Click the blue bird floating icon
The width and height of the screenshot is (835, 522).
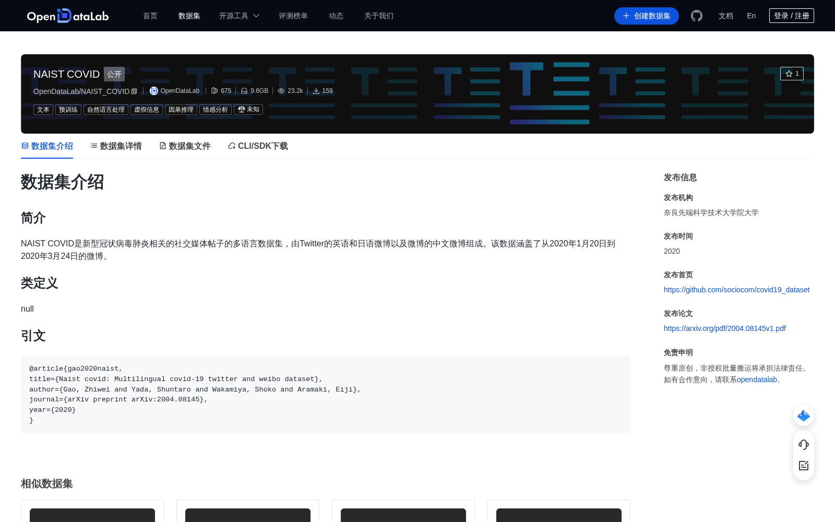pyautogui.click(x=804, y=416)
